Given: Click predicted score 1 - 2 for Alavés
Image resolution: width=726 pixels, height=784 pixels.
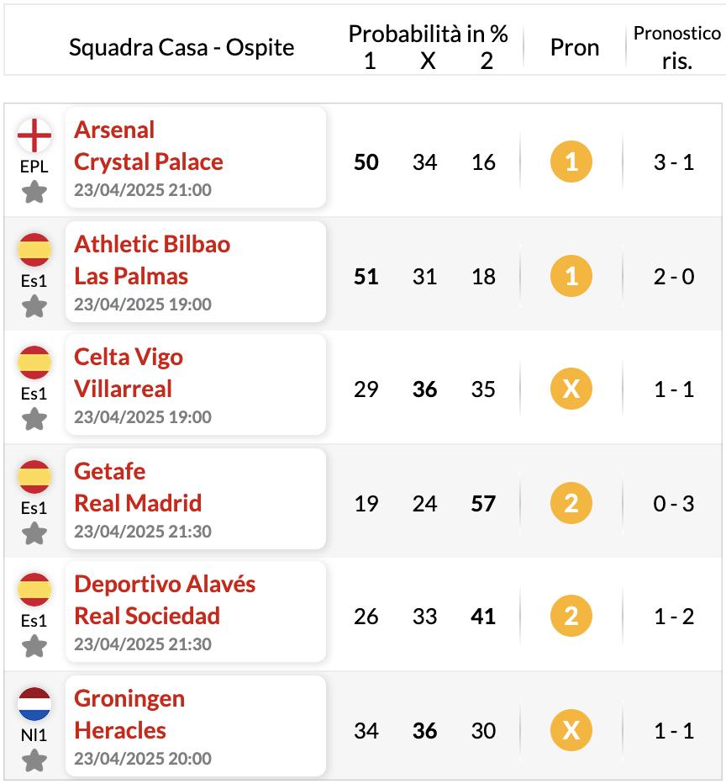Looking at the screenshot, I should point(674,617).
